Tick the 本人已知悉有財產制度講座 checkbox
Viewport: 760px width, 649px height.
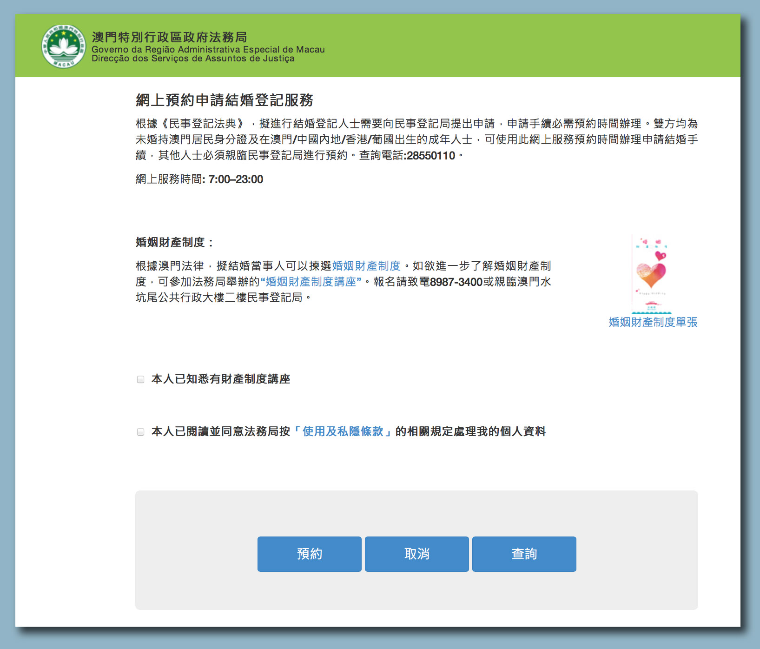pyautogui.click(x=141, y=379)
